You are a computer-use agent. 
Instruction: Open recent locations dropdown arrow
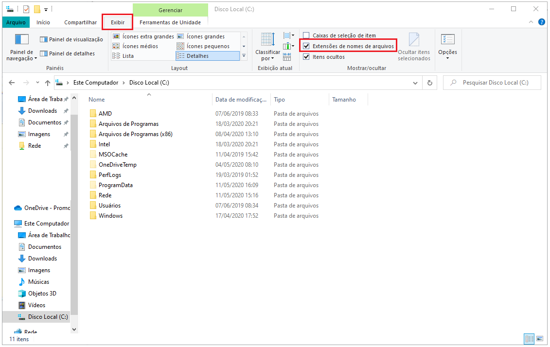pyautogui.click(x=37, y=83)
